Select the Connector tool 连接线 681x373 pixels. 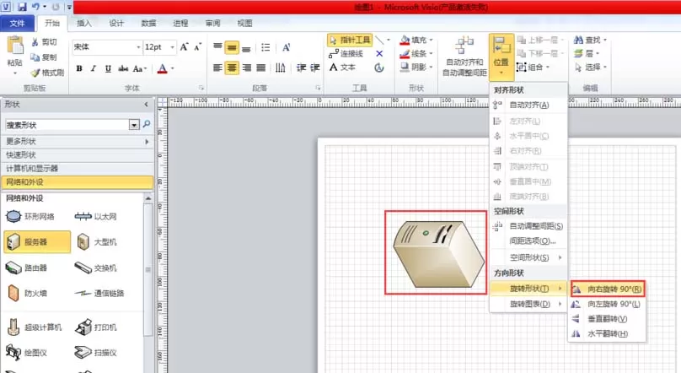tap(346, 53)
